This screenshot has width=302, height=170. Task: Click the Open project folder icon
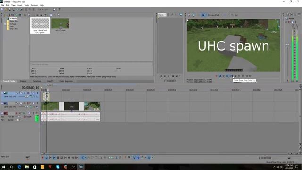pos(6,9)
